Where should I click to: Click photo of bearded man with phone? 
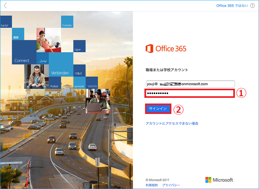(x=37, y=77)
